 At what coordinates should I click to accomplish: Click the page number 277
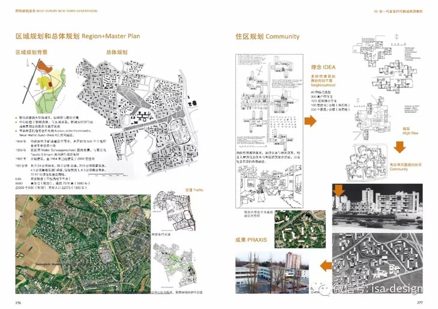[x=420, y=303]
